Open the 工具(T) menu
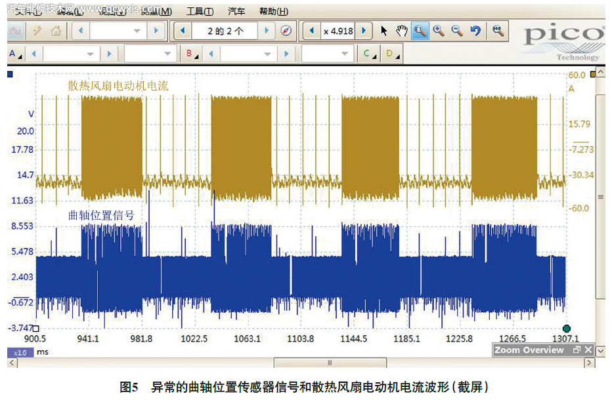Screen dimensions: 612x400 click(x=200, y=11)
